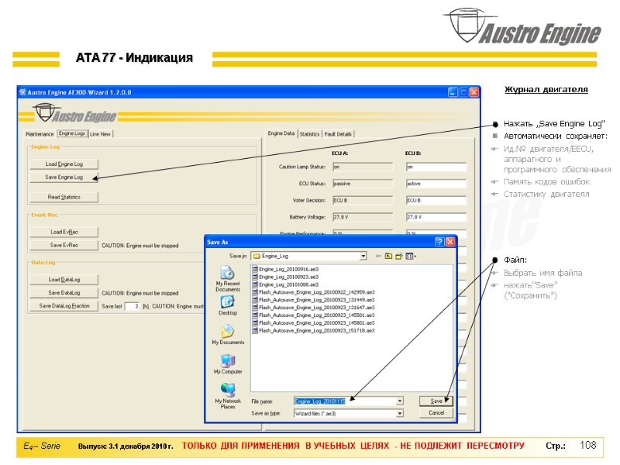Click Save in the Save As dialog
620x465 pixels.
click(436, 401)
